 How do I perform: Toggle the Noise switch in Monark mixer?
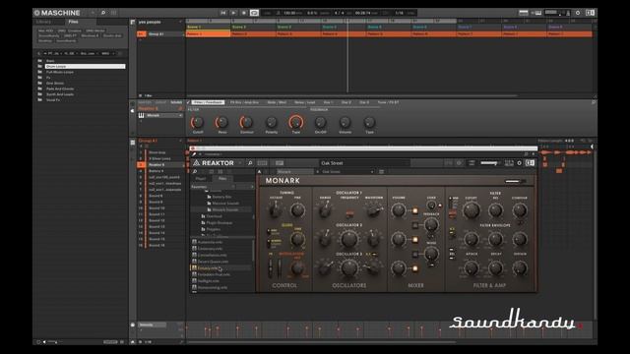tap(415, 254)
